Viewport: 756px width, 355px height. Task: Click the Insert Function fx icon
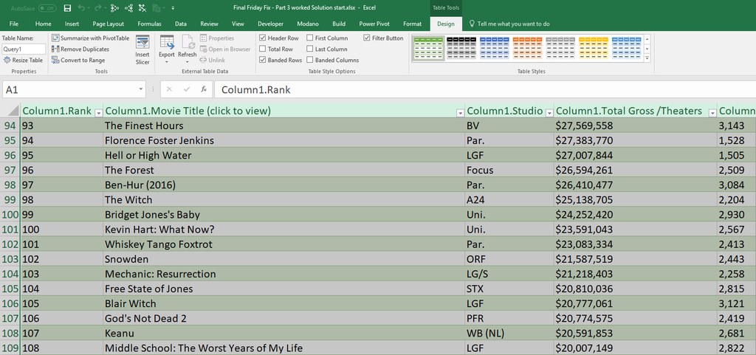point(204,89)
